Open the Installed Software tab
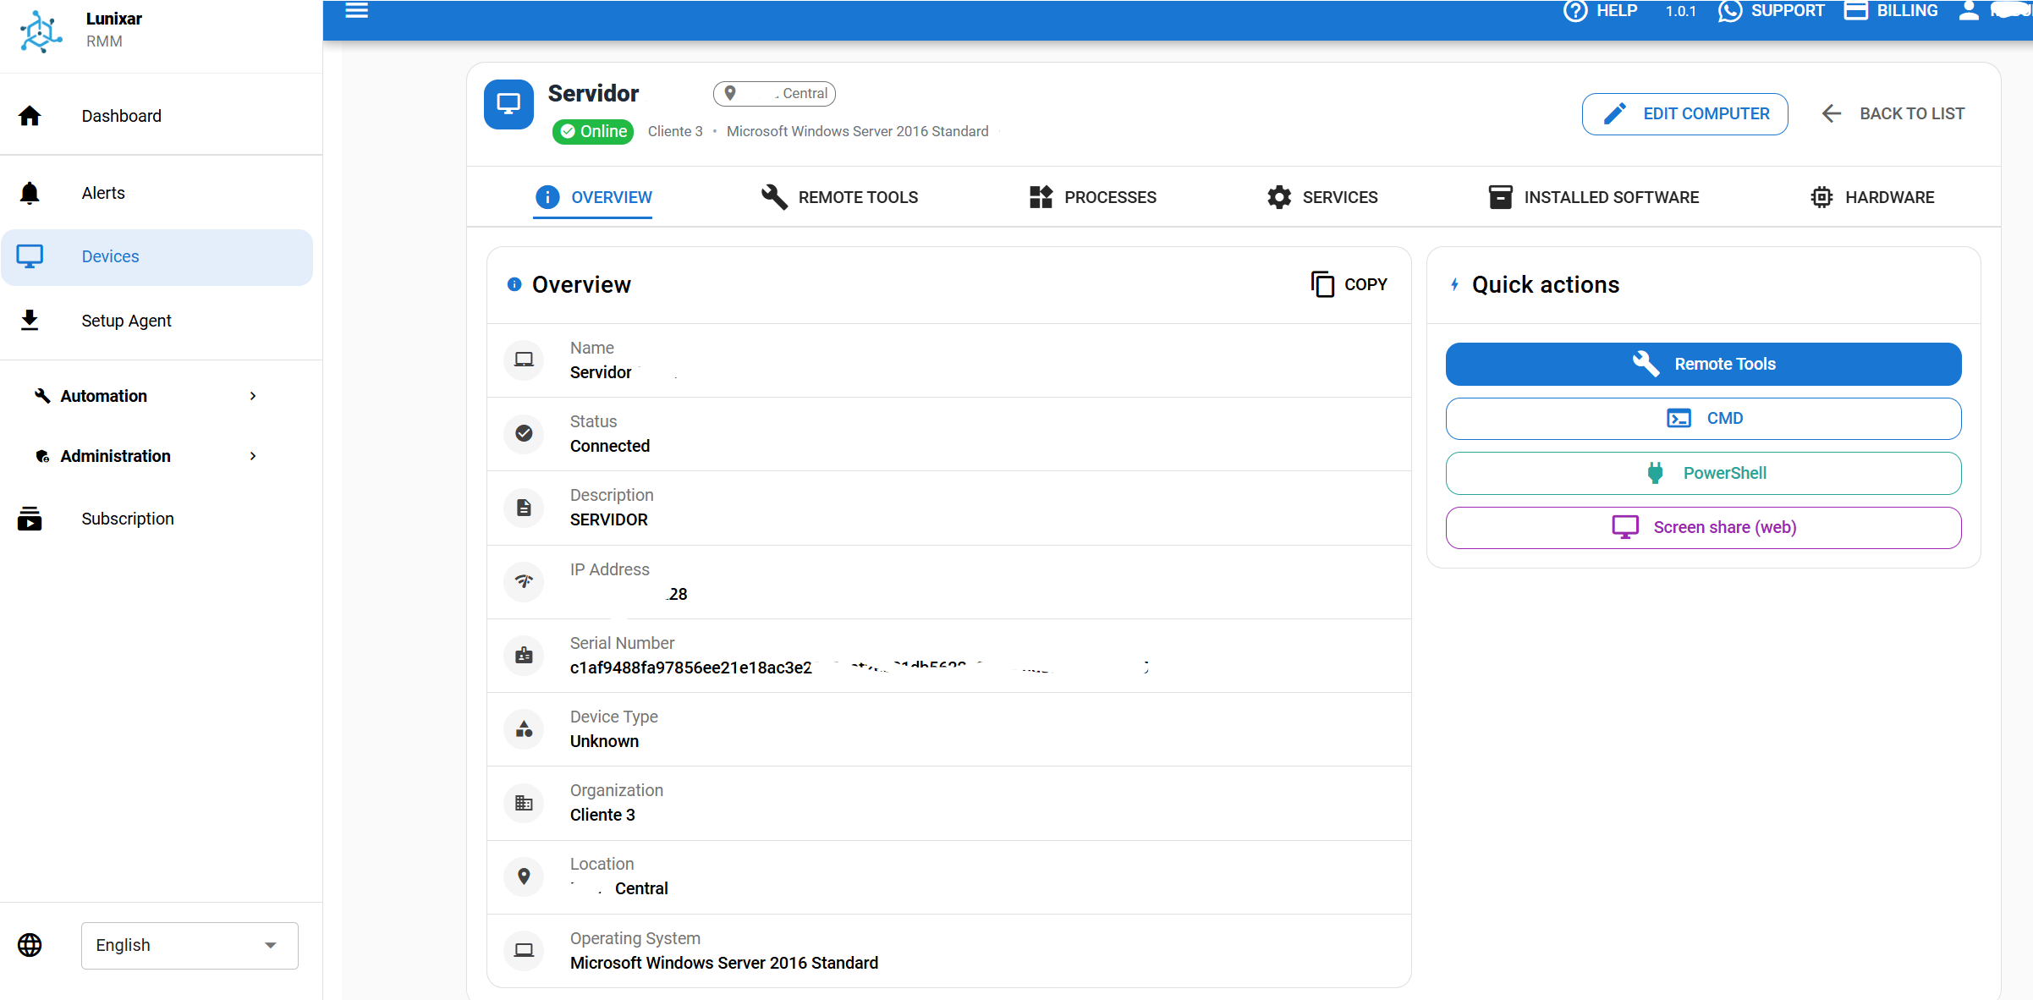The width and height of the screenshot is (2033, 1000). click(x=1594, y=197)
